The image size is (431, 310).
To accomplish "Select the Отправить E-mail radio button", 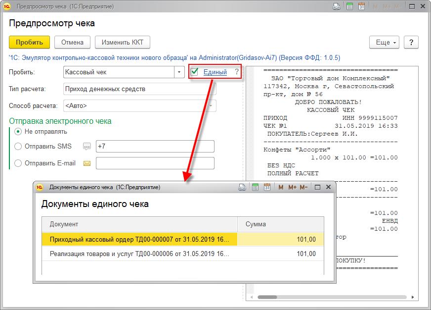I will coord(18,163).
